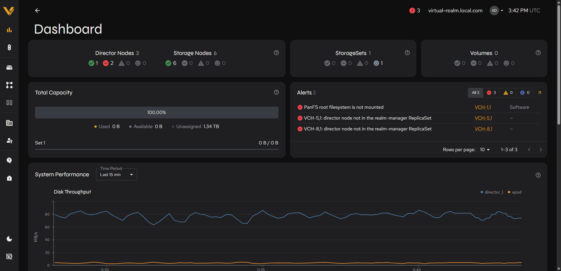Click the Storage Nodes healthy count 6
This screenshot has width=561, height=271.
pos(171,63)
